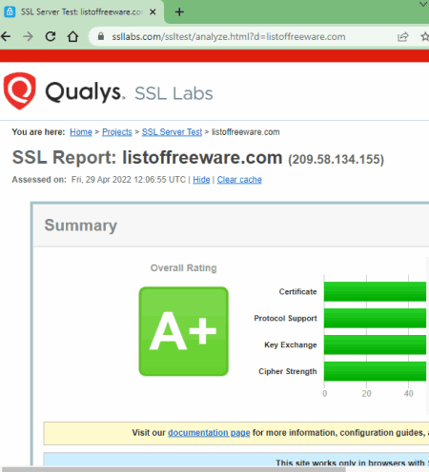
Task: Click the Hide report link
Action: [201, 180]
